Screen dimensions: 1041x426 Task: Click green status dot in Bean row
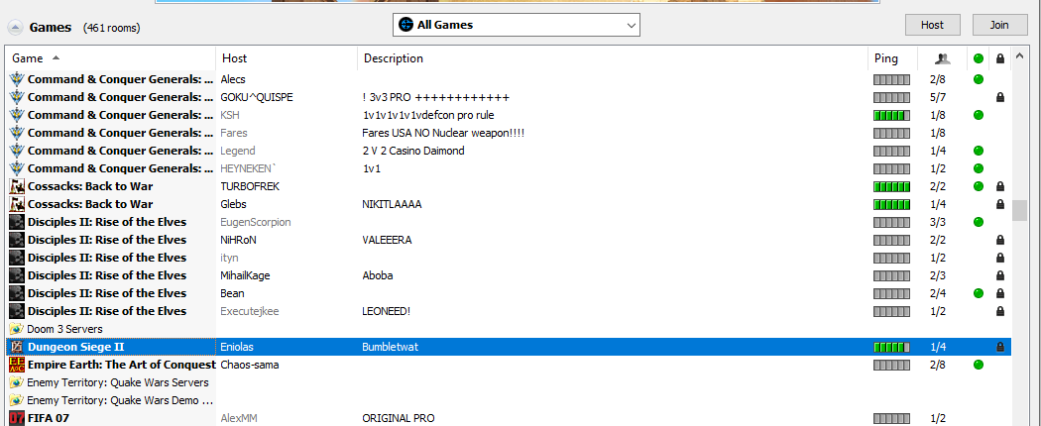coord(978,293)
